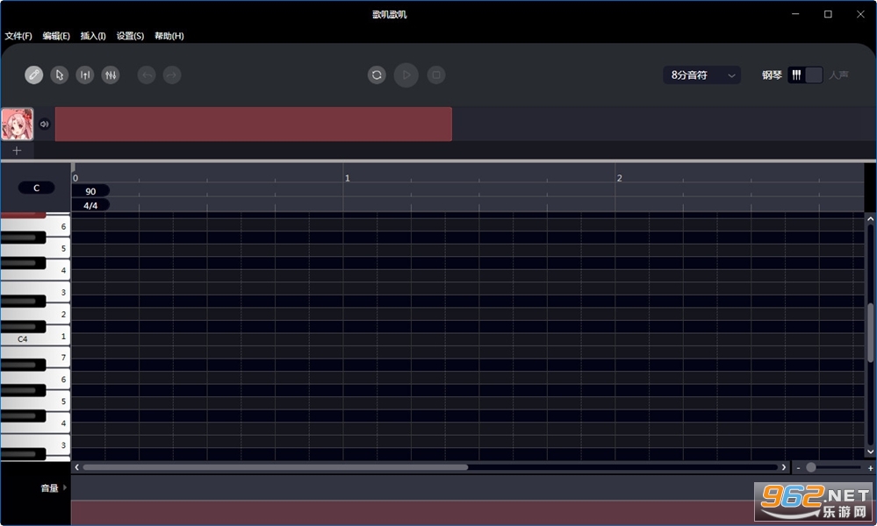Click the vertical scrollbar thumb
Screen dimensions: 877x526
870,333
